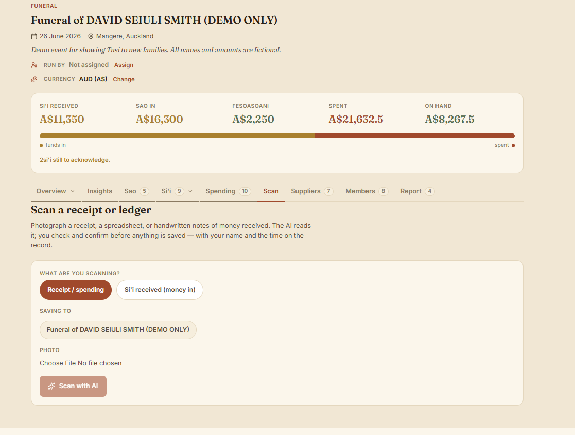575x435 pixels.
Task: Select the Funeral of DAVID SEIULI SMITH chip
Action: (118, 330)
